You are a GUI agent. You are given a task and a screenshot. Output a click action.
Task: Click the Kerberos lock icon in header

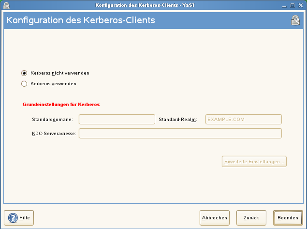coord(295,20)
